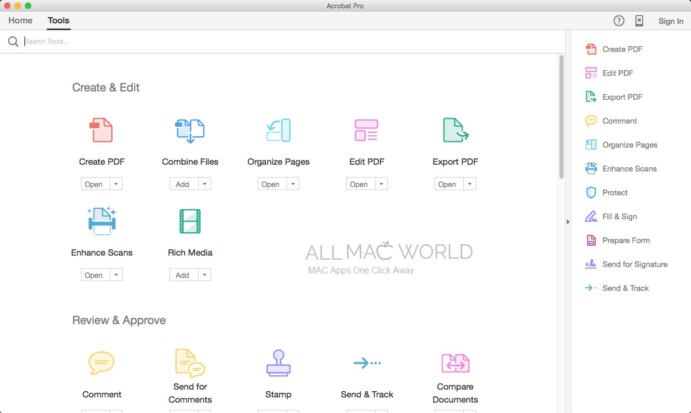691x413 pixels.
Task: Switch to the Home tab
Action: pyautogui.click(x=20, y=21)
